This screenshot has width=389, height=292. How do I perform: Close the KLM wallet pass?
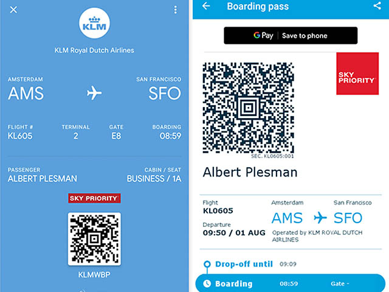[x=14, y=10]
